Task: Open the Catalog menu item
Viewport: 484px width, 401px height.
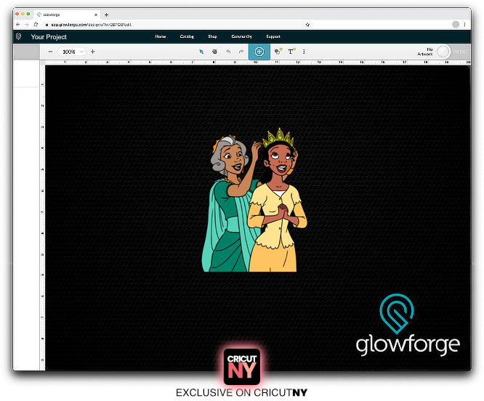Action: pyautogui.click(x=187, y=36)
